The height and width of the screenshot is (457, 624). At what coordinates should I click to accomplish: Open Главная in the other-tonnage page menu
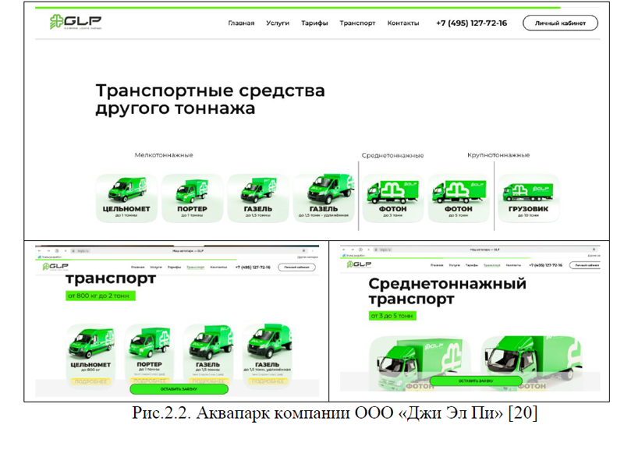pyautogui.click(x=241, y=23)
